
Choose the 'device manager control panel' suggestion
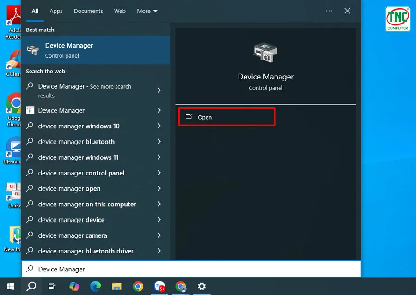click(x=81, y=173)
